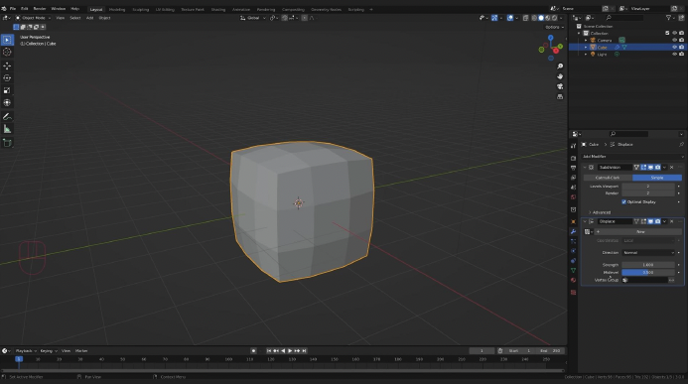Switch to Shading workspace tab

tap(218, 9)
